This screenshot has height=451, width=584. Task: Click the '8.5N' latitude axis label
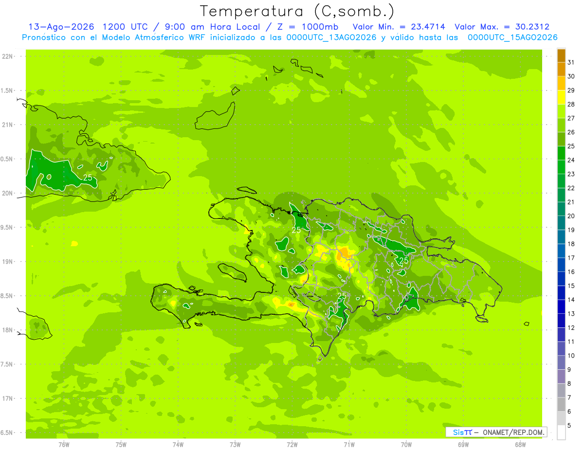[x=7, y=296]
